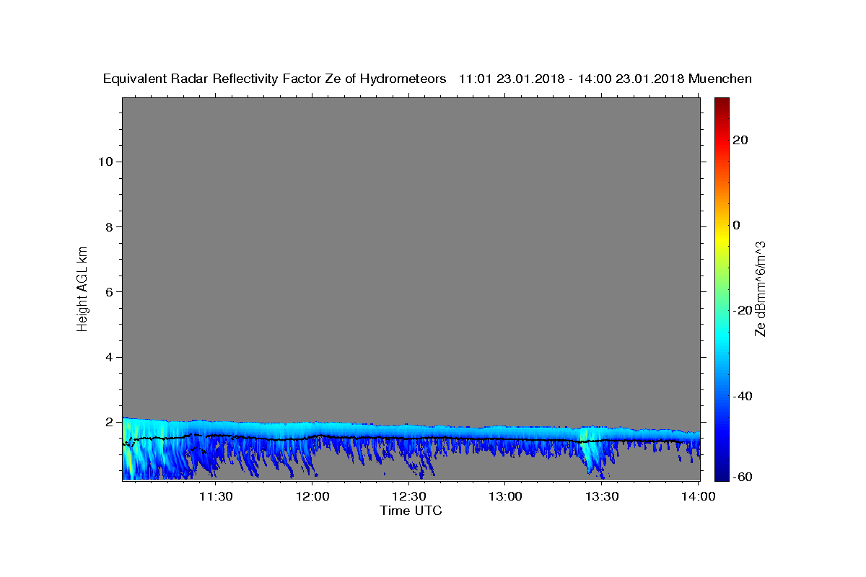Click the 11:30 time tick label
The height and width of the screenshot is (577, 866).
coord(215,496)
